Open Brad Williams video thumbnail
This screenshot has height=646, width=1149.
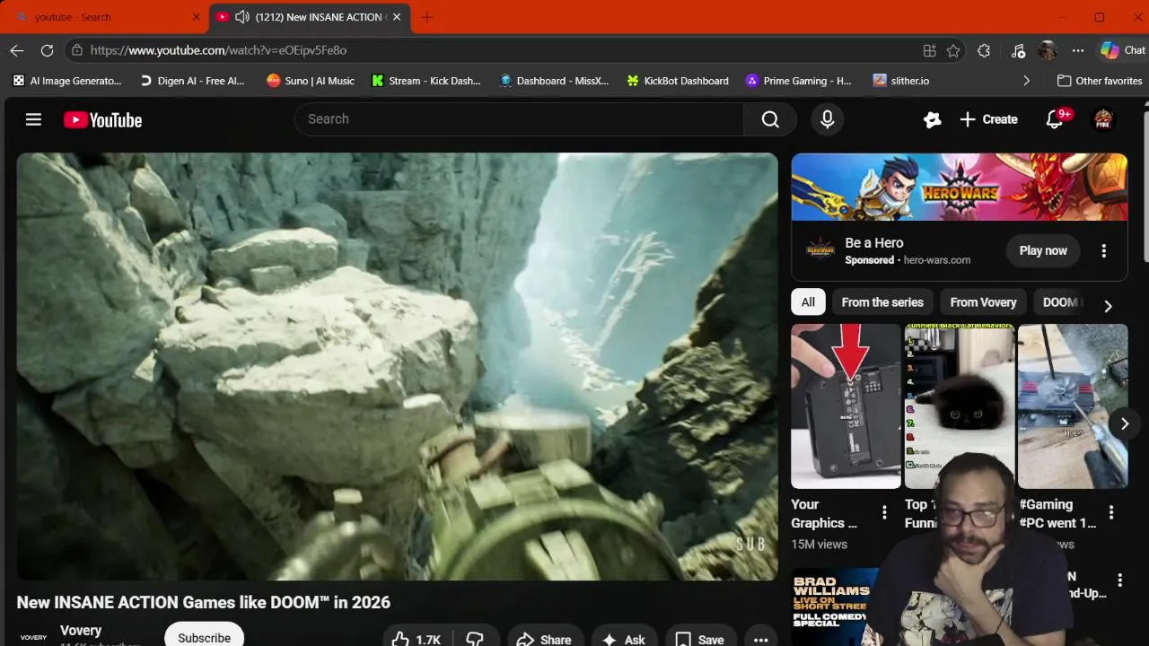pyautogui.click(x=835, y=607)
